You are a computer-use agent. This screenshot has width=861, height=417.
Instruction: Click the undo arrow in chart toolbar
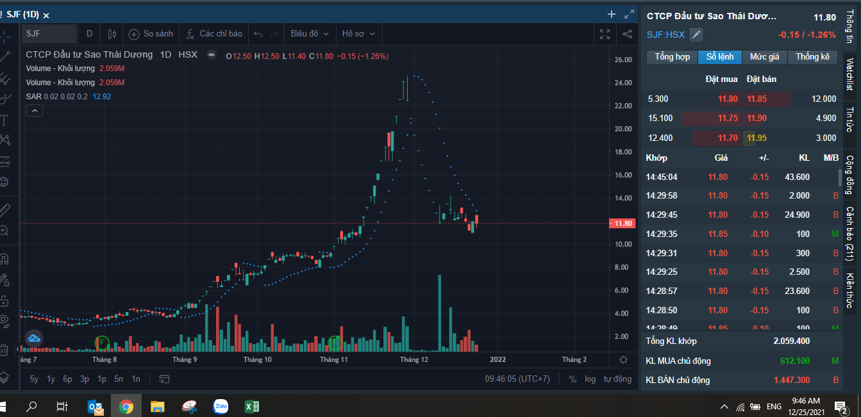tap(258, 34)
